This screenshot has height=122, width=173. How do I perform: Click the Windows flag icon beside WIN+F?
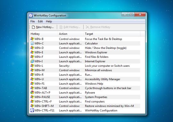coord(32,57)
